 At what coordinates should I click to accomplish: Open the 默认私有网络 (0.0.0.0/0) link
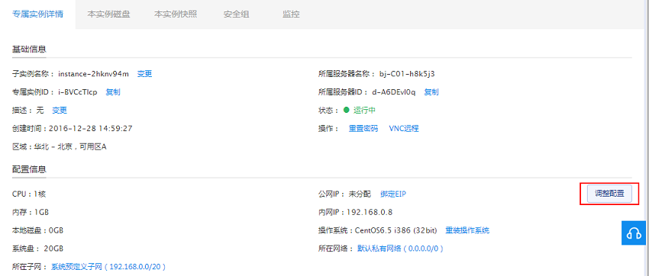pos(400,249)
